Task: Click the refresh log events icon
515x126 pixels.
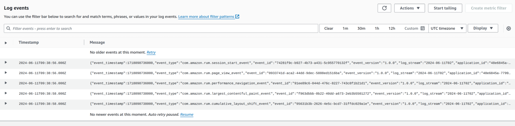Action: [x=384, y=8]
